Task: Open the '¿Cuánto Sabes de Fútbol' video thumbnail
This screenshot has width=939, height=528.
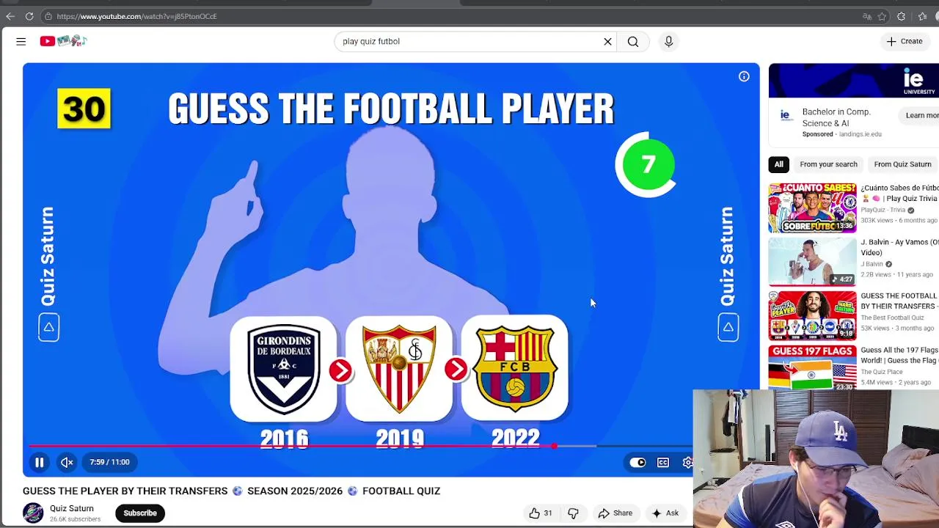Action: 812,208
